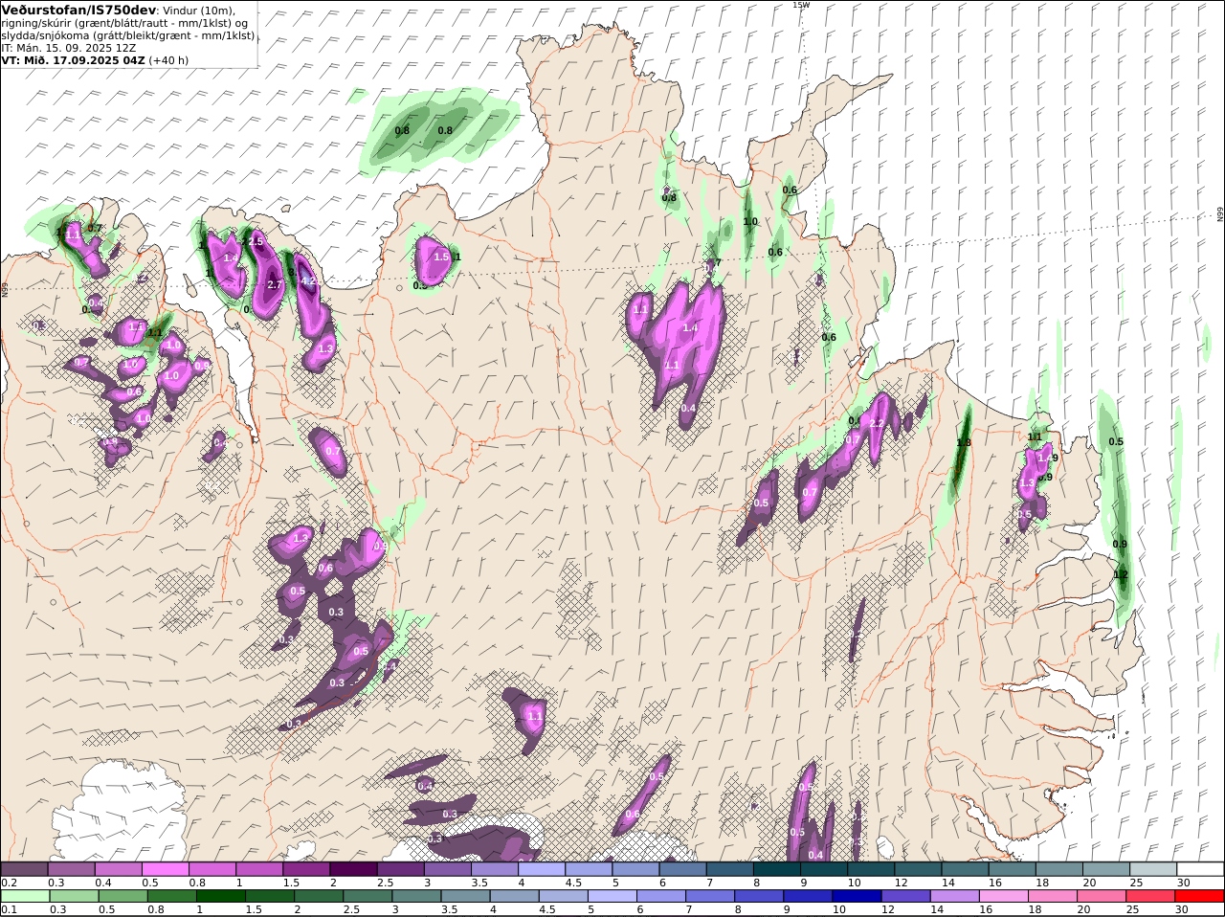This screenshot has width=1225, height=917.
Task: Select the dark teal upper swatch labeled 9
Action: pos(824,868)
